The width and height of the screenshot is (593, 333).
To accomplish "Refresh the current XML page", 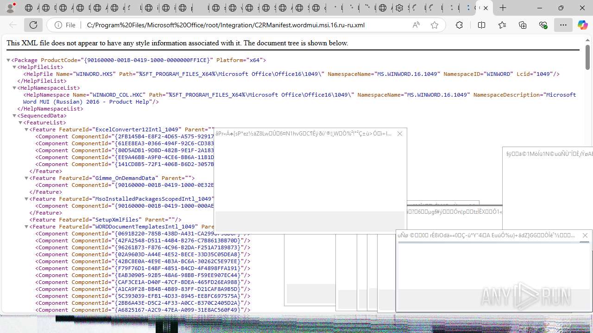I will (x=33, y=25).
